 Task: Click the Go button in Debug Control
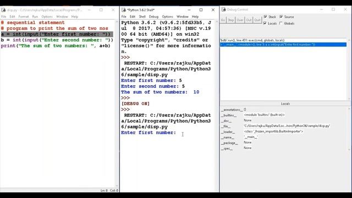click(223, 20)
